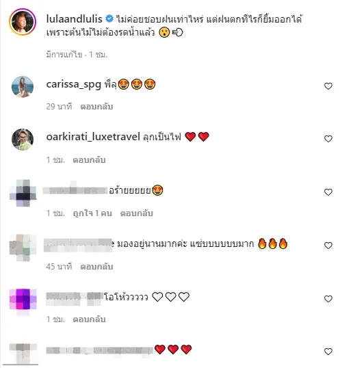Viewport: 342px width, 368px height.
Task: Reply to the อร้ายยยยย comment
Action: [x=136, y=213]
